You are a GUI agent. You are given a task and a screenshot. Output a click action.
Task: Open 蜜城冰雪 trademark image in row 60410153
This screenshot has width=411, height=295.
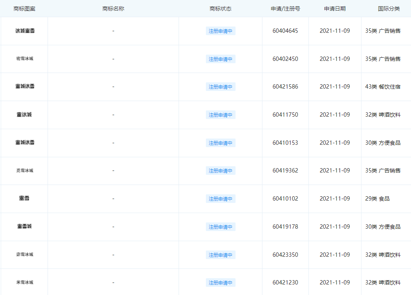[25, 142]
